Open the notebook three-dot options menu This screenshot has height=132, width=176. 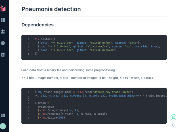pos(164,9)
